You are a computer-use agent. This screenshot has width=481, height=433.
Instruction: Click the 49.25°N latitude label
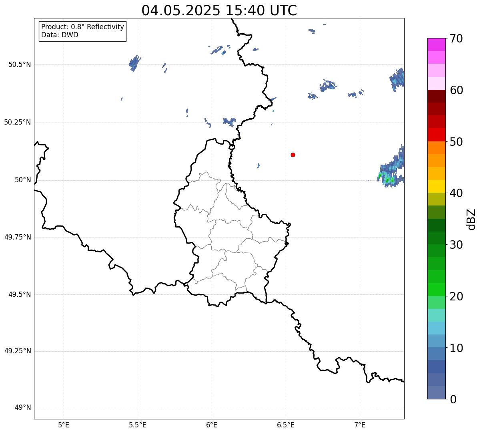pos(18,351)
